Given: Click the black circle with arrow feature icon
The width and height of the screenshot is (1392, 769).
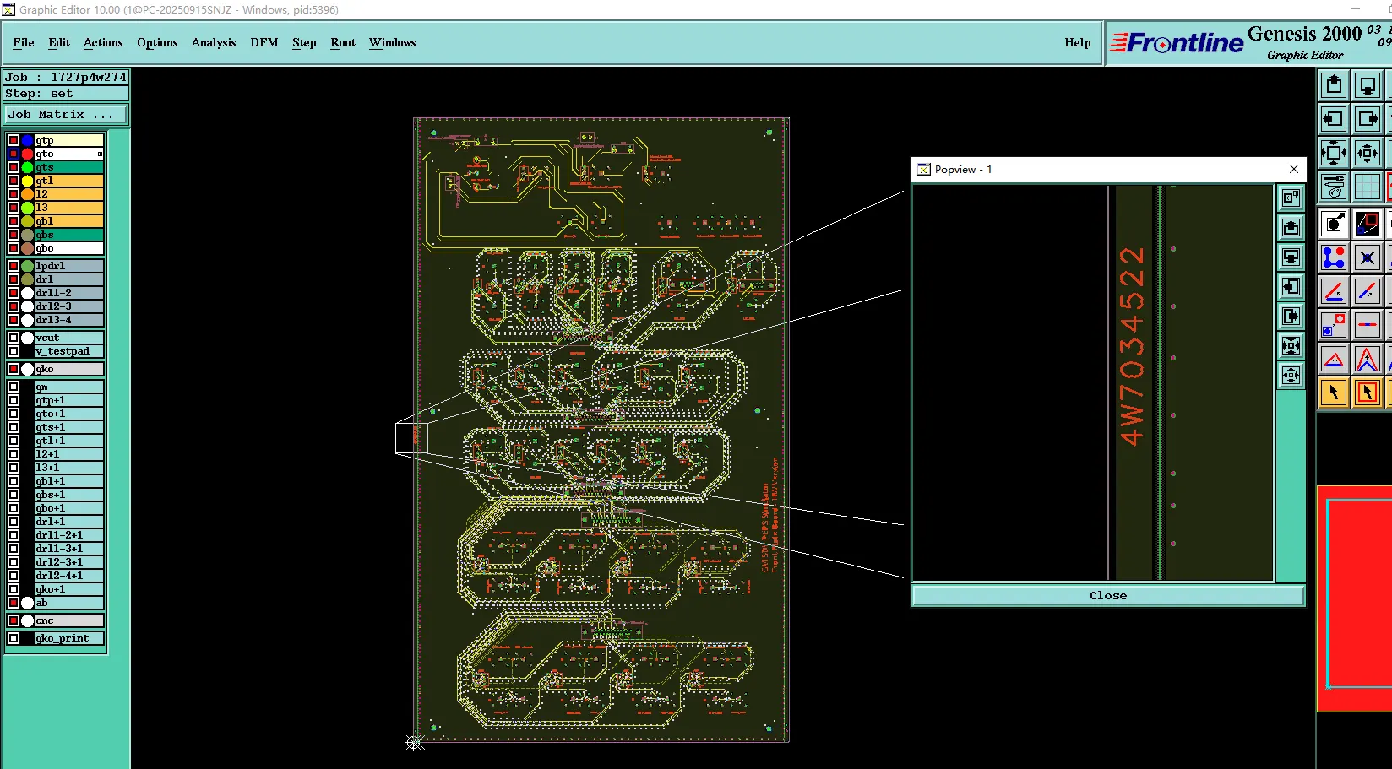Looking at the screenshot, I should point(1334,224).
